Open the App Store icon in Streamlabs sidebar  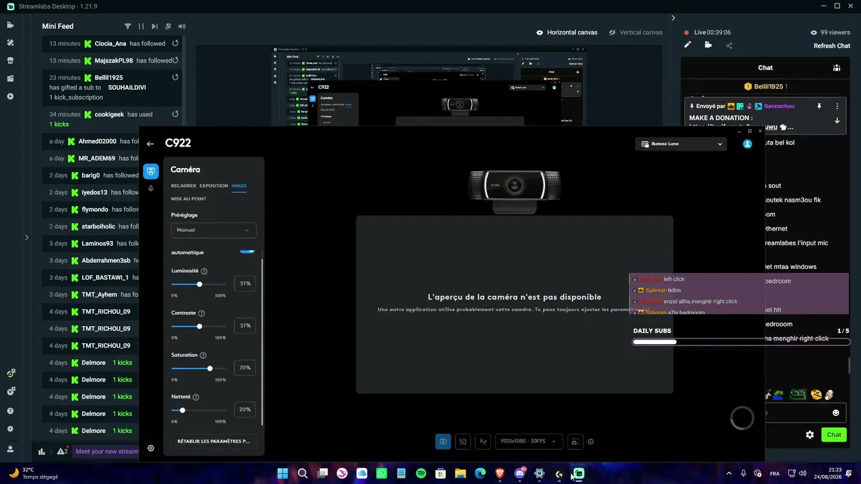pyautogui.click(x=10, y=60)
